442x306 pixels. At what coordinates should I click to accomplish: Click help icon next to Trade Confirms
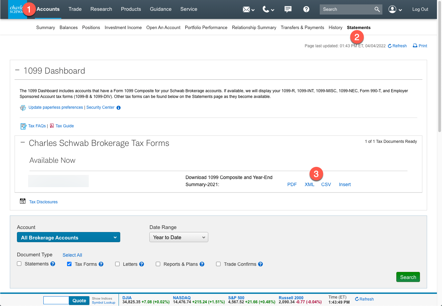[x=260, y=264]
